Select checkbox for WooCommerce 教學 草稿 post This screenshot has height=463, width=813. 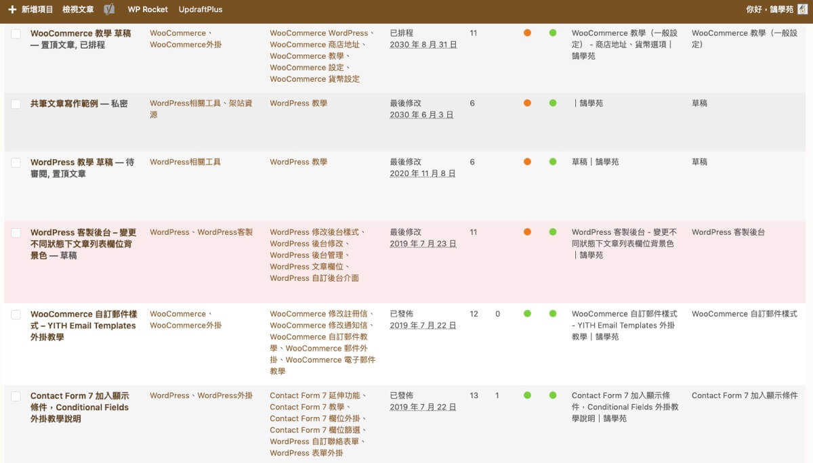15,32
